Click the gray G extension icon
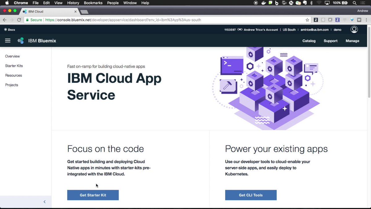 [x=323, y=20]
